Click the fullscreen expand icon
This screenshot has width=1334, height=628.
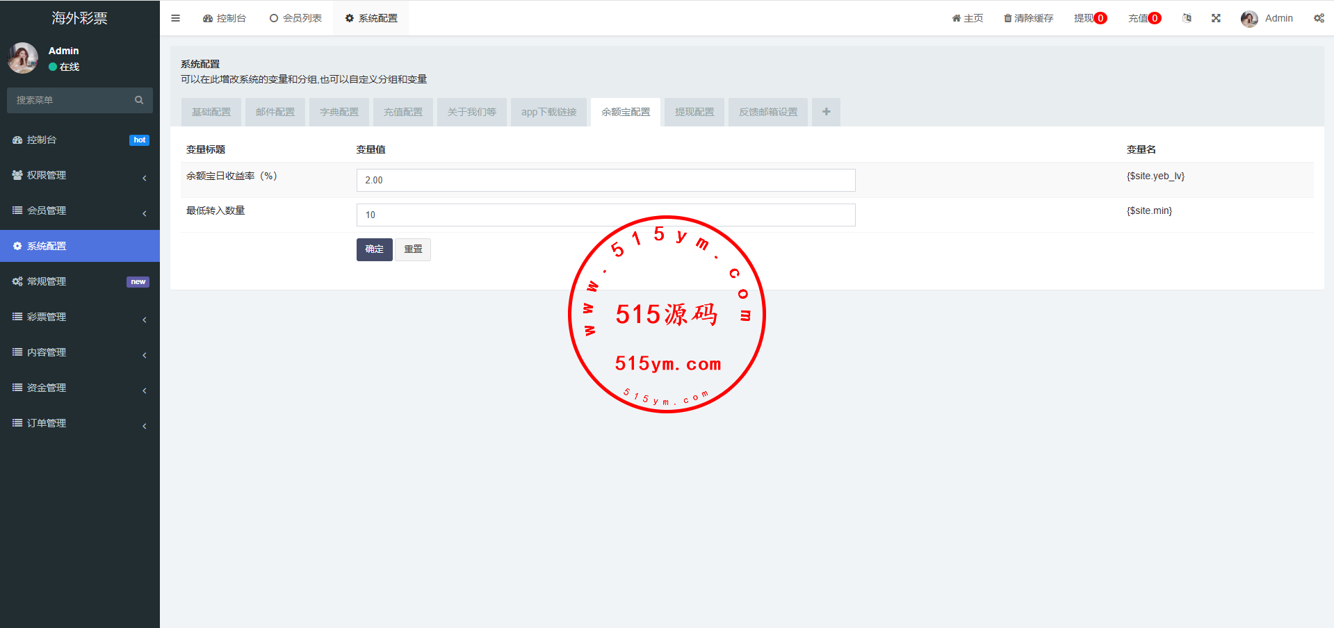point(1216,18)
